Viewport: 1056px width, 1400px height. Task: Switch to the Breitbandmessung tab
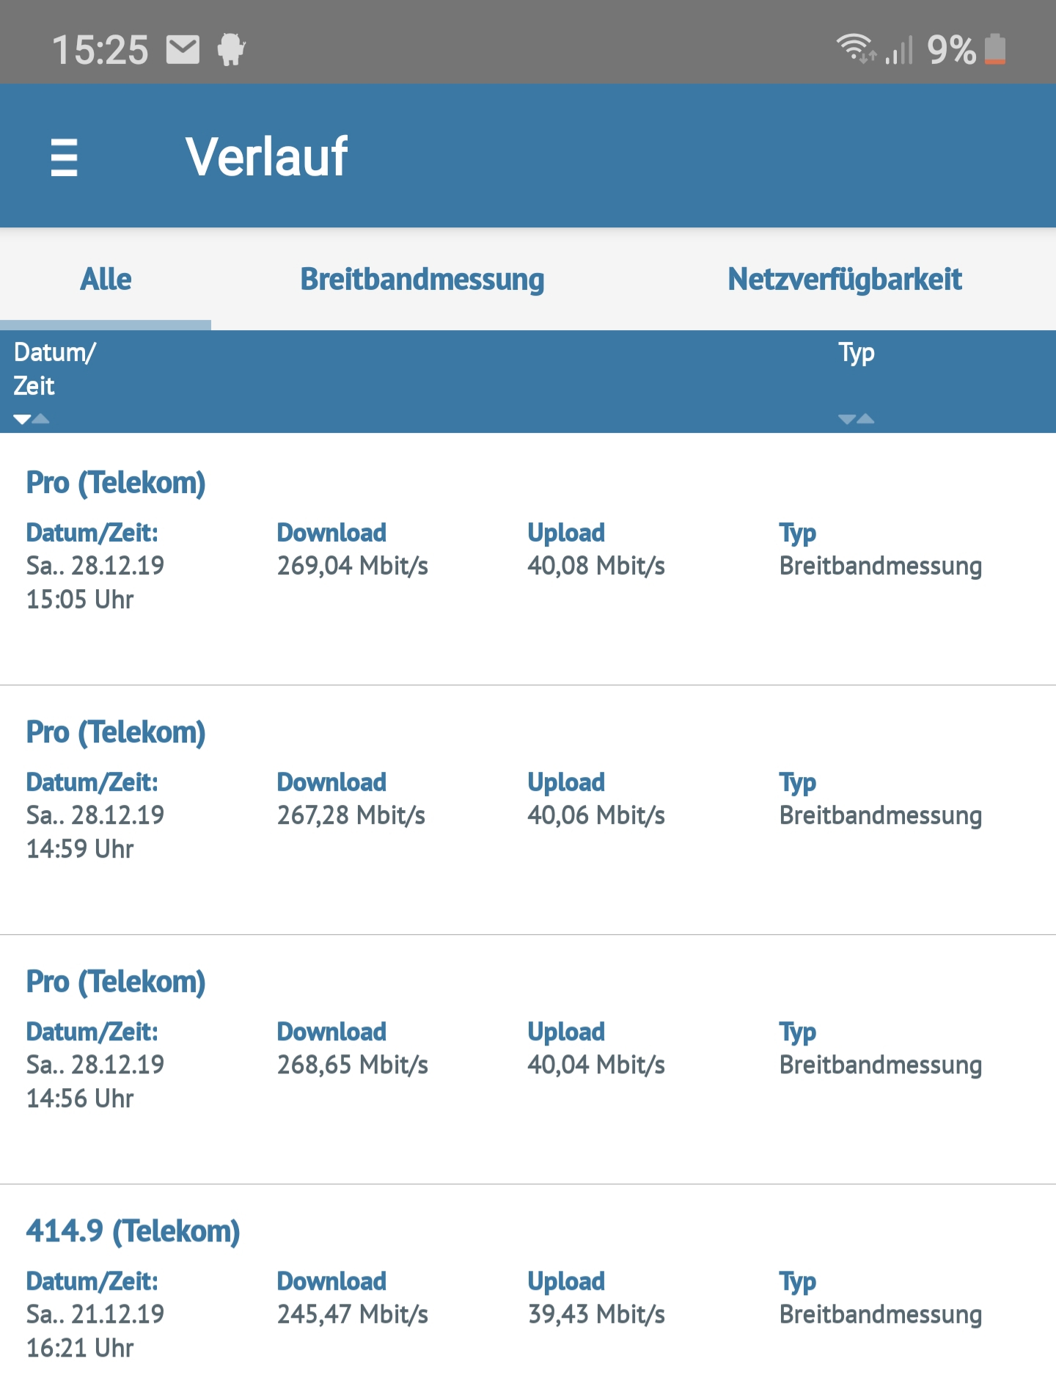(422, 280)
